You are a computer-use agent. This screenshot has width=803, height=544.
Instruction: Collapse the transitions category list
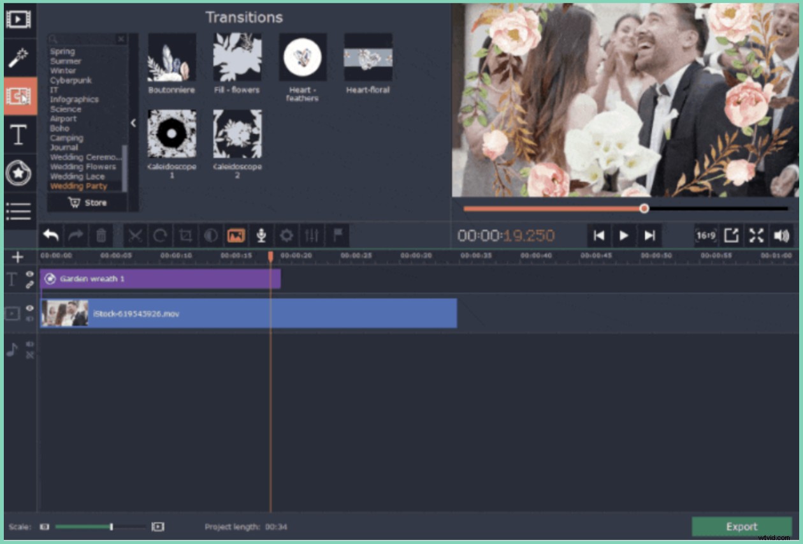(x=133, y=124)
